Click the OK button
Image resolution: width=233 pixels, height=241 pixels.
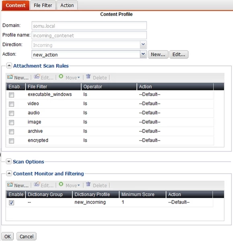(7, 237)
